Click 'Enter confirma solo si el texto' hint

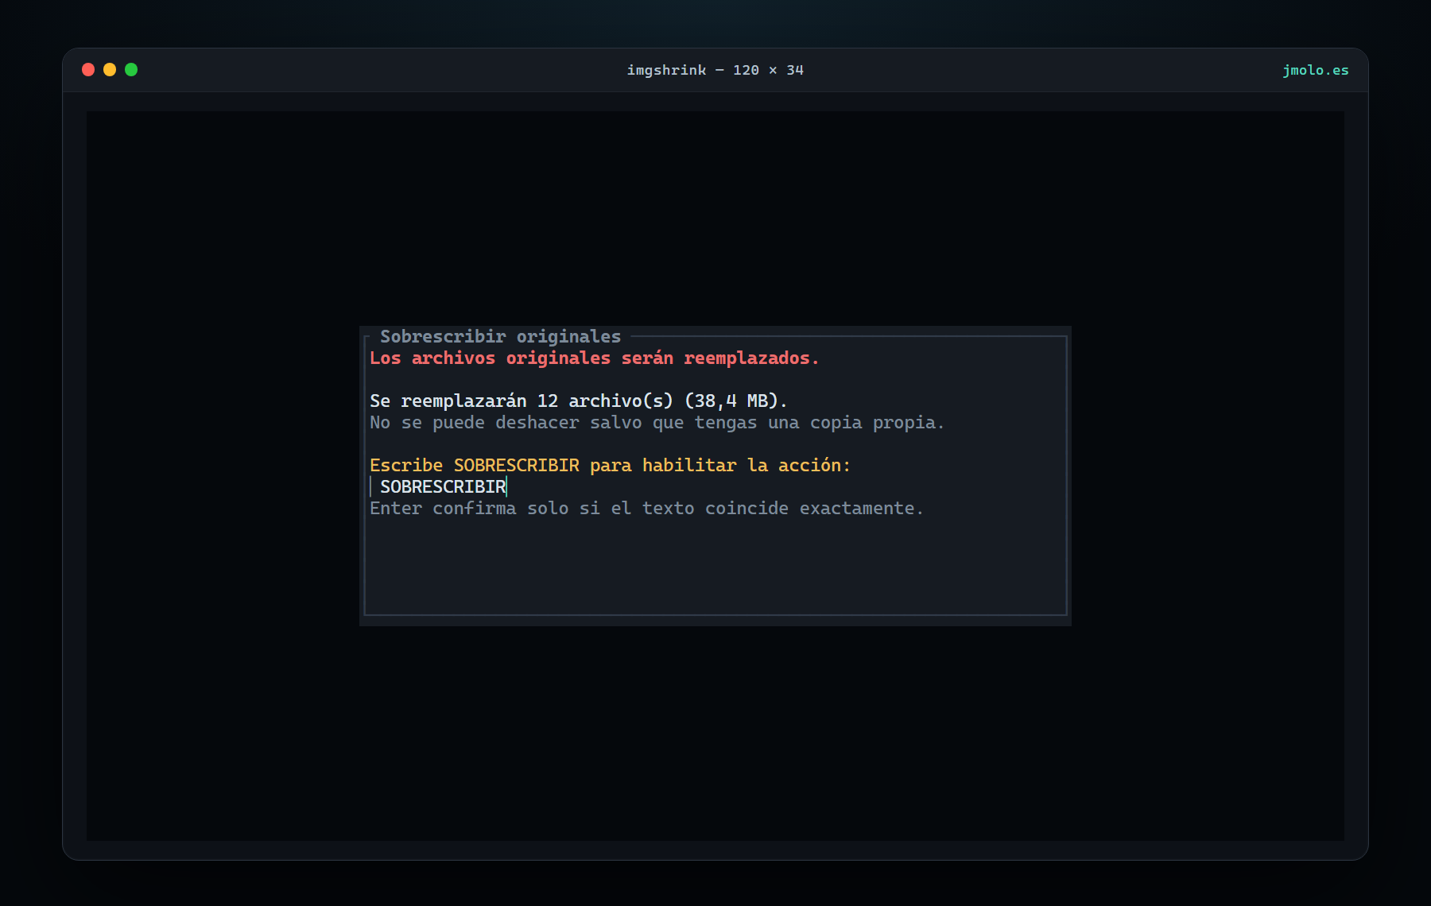[x=646, y=508]
